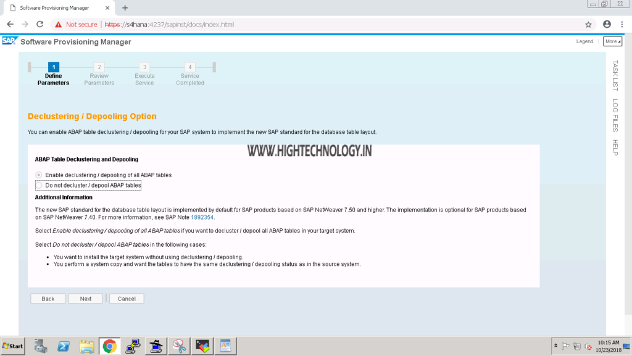Show the Legend
632x356 pixels.
tap(584, 41)
